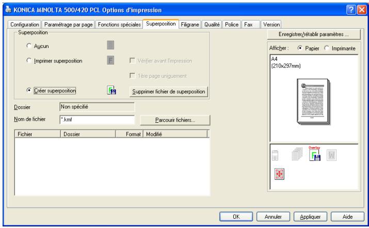Screen dimensions: 369x228
Task: Open the Paramétrage par page tab
Action: point(68,24)
